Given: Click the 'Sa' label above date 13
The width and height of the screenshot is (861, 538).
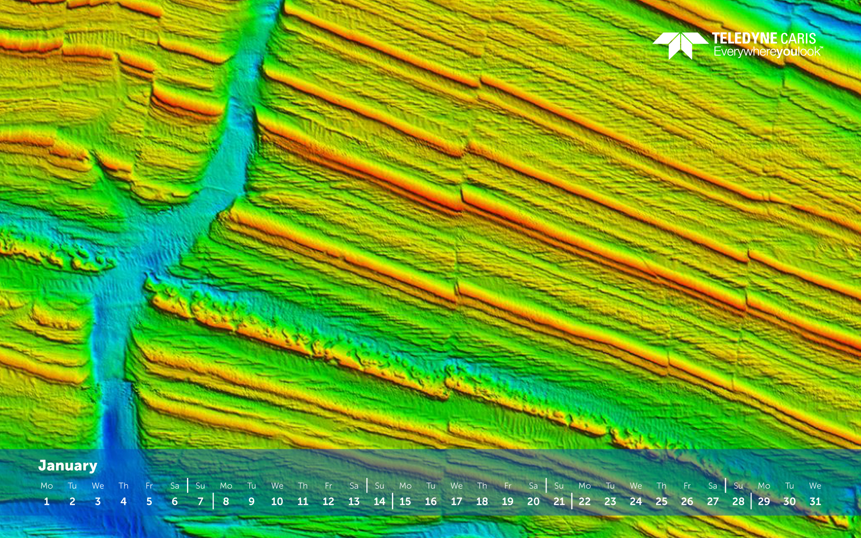Looking at the screenshot, I should (354, 486).
